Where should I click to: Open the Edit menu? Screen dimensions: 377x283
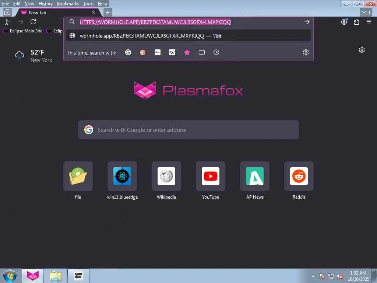[17, 4]
